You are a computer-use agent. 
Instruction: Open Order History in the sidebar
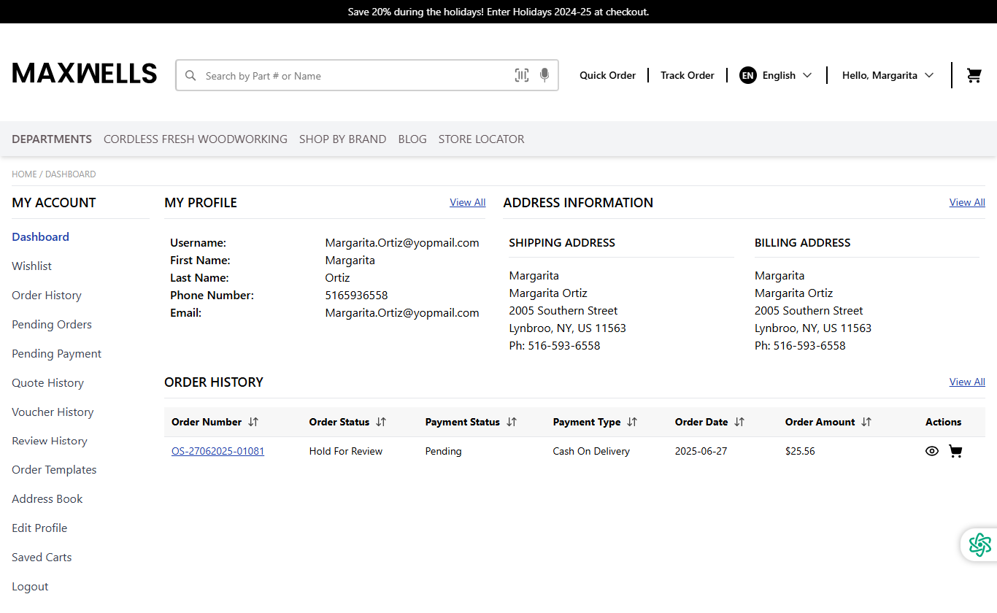(47, 295)
